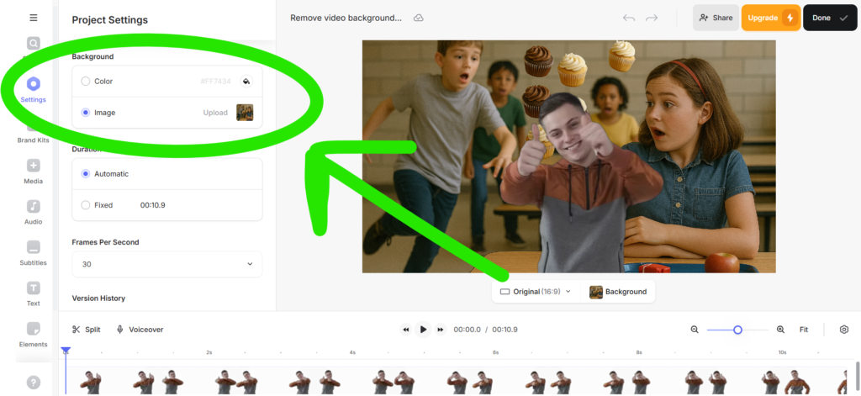Skip backward in the timeline
Viewport: 861px width, 396px height.
click(406, 330)
